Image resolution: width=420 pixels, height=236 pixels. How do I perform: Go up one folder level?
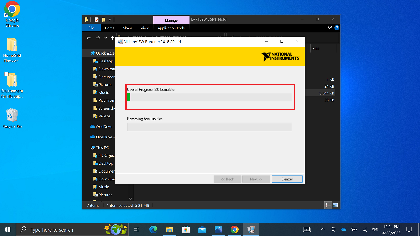pyautogui.click(x=112, y=38)
